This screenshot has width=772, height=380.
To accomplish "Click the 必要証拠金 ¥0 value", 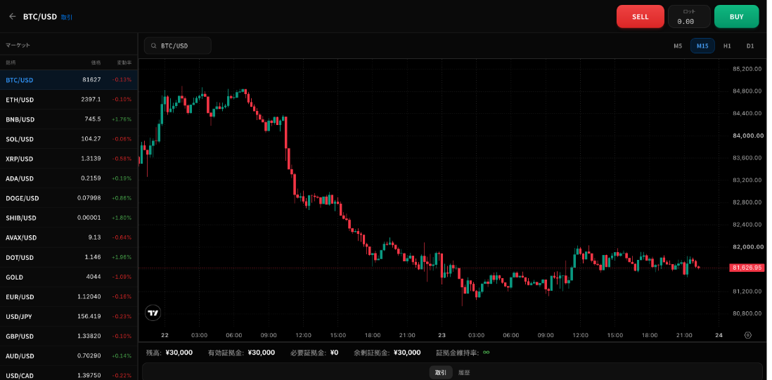I will [334, 353].
